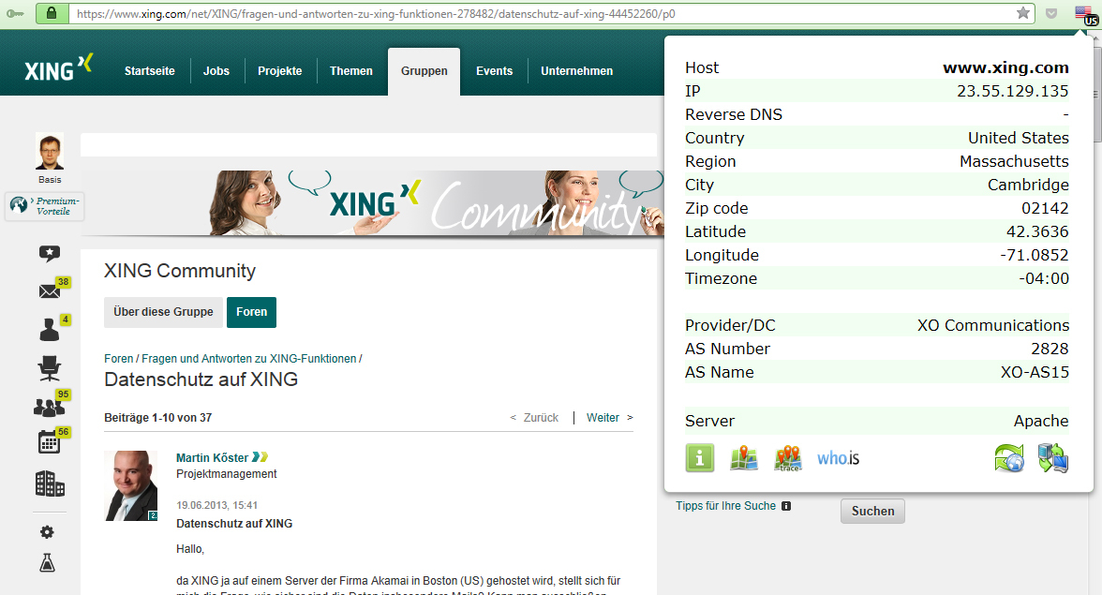Open Martin Köster's profile name link

(212, 457)
